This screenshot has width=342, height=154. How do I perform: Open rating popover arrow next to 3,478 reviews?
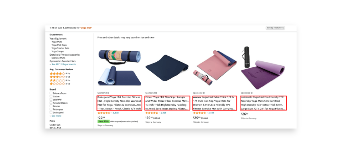112,113
